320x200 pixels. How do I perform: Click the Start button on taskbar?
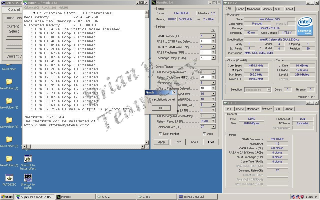[7, 197]
